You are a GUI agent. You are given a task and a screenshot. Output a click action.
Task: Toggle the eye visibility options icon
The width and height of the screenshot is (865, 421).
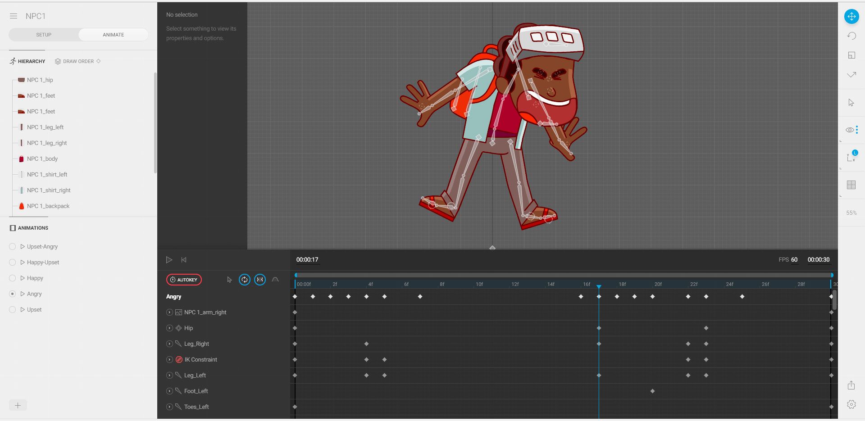(850, 130)
